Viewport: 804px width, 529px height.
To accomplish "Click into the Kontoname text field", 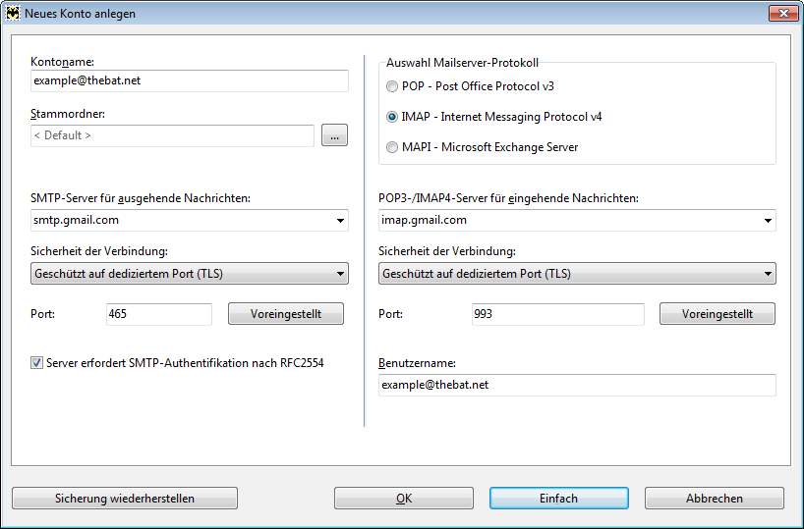I will (x=189, y=80).
